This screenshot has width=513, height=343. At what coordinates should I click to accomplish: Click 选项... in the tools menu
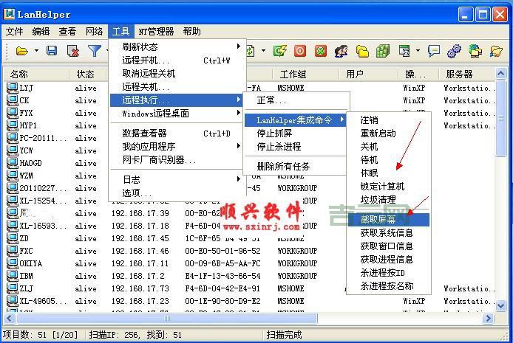click(137, 193)
